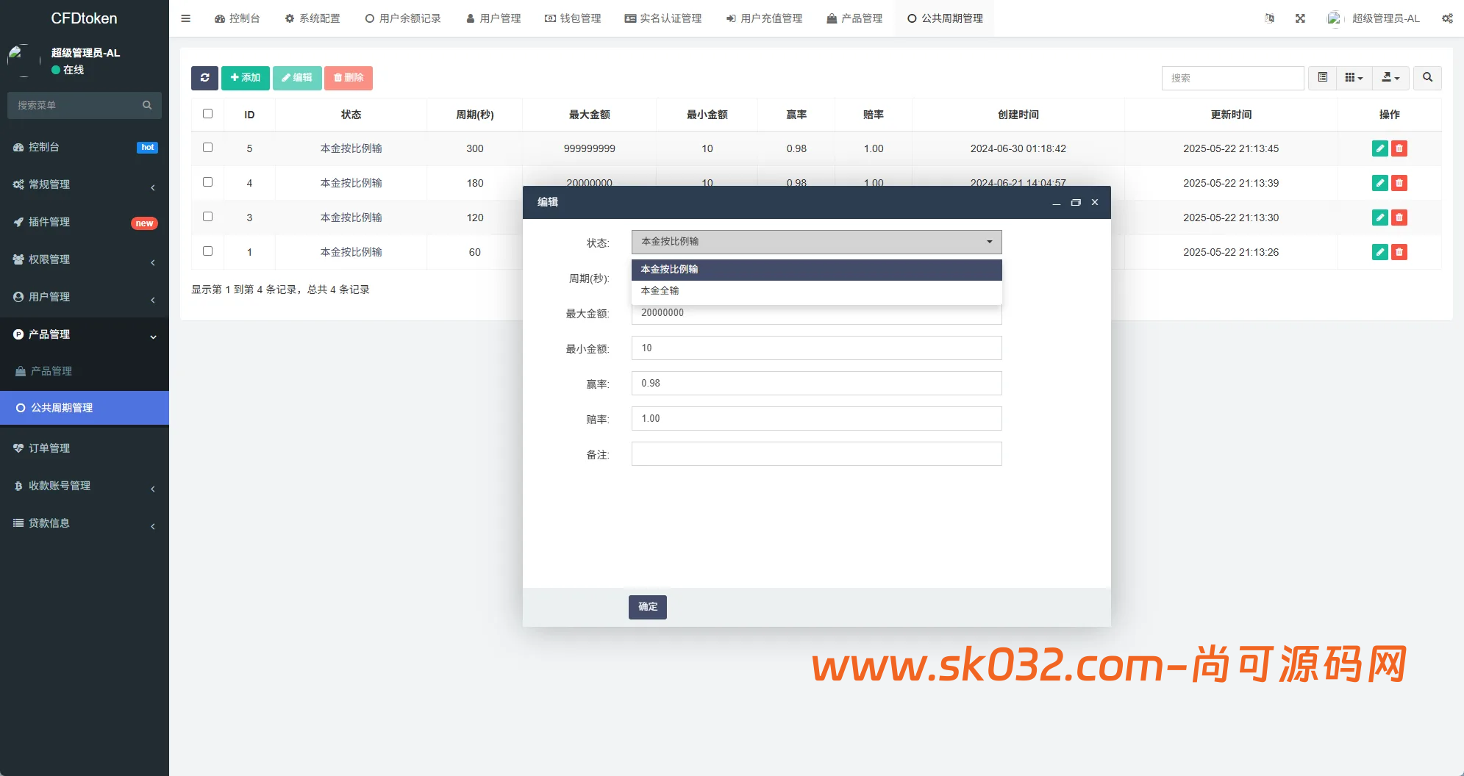The width and height of the screenshot is (1464, 776).
Task: Click the 超级管理员-AL username in top bar
Action: coord(1385,18)
